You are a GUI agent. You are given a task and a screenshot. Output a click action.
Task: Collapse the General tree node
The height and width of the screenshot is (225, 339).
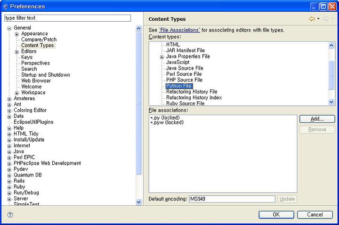pyautogui.click(x=9, y=28)
